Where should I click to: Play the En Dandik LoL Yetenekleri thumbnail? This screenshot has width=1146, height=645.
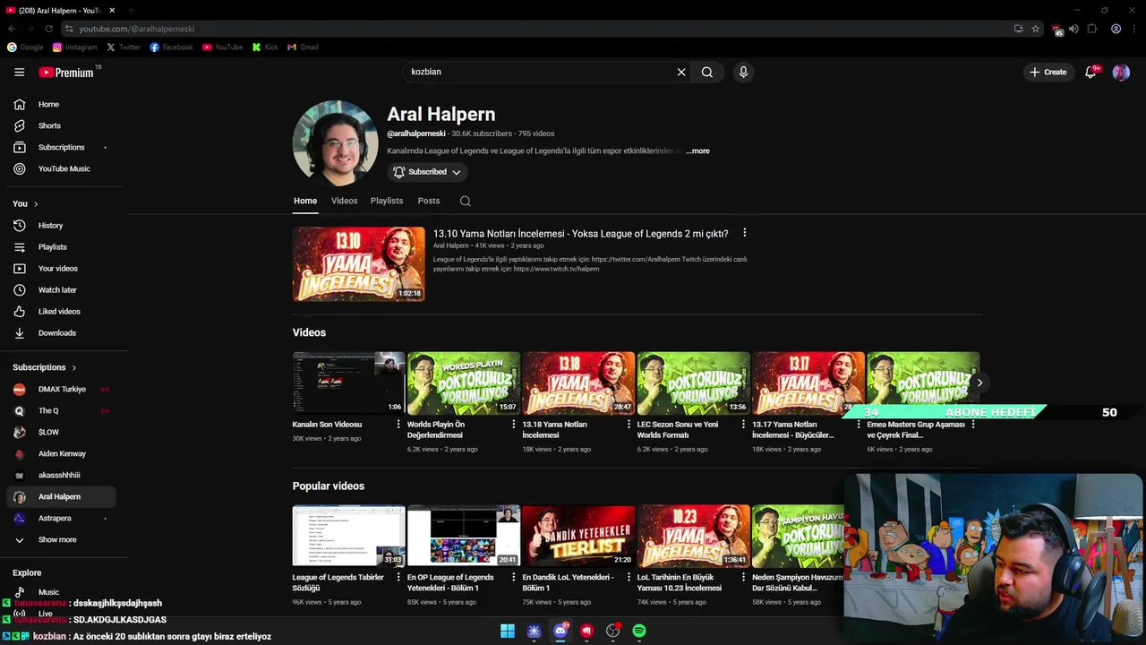[x=578, y=536]
